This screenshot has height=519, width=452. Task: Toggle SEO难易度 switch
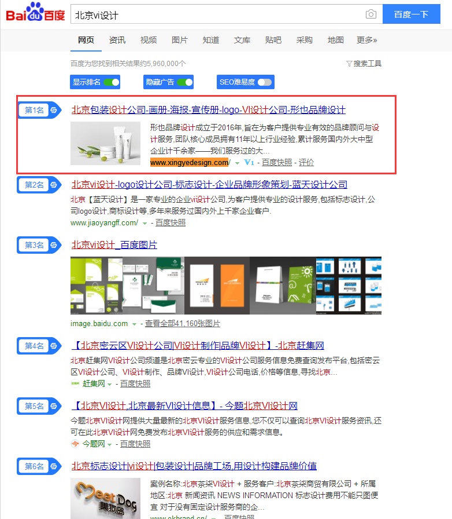(265, 82)
